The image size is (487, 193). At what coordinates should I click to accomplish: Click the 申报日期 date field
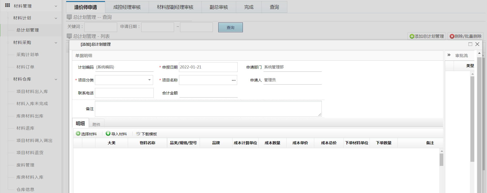click(x=208, y=67)
